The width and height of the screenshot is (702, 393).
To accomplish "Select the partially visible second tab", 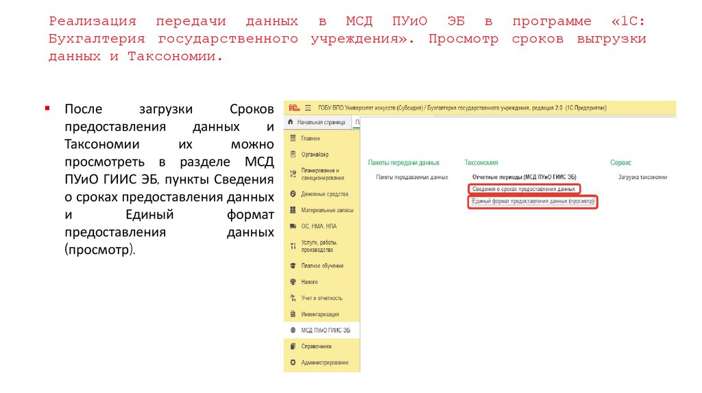I will [x=356, y=122].
